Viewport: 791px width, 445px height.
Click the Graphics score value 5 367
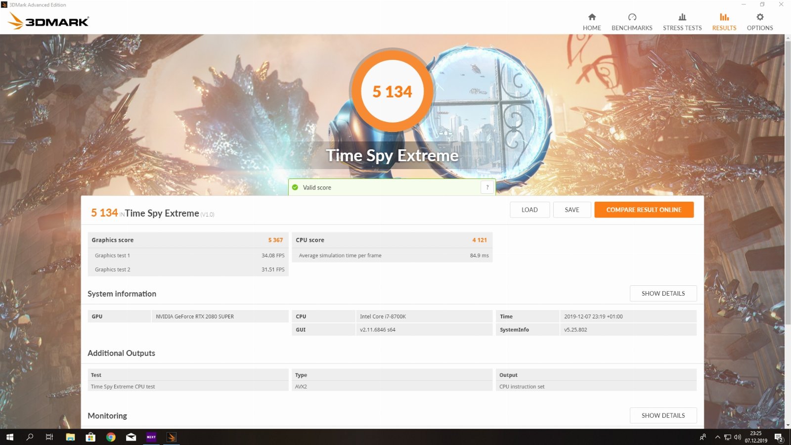pyautogui.click(x=275, y=240)
